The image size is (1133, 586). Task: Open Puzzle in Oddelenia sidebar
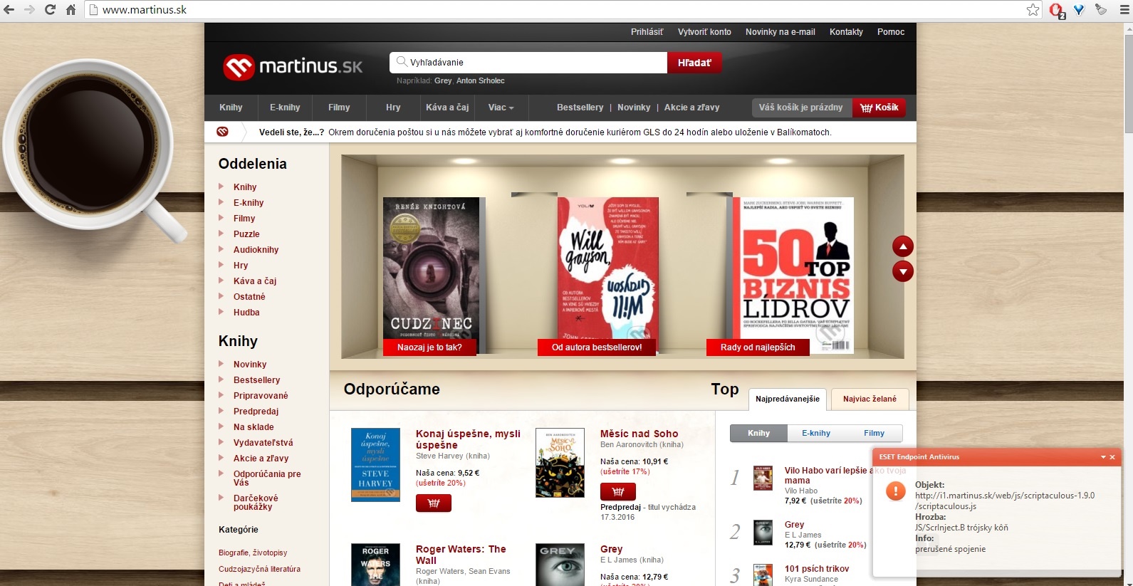coord(246,234)
